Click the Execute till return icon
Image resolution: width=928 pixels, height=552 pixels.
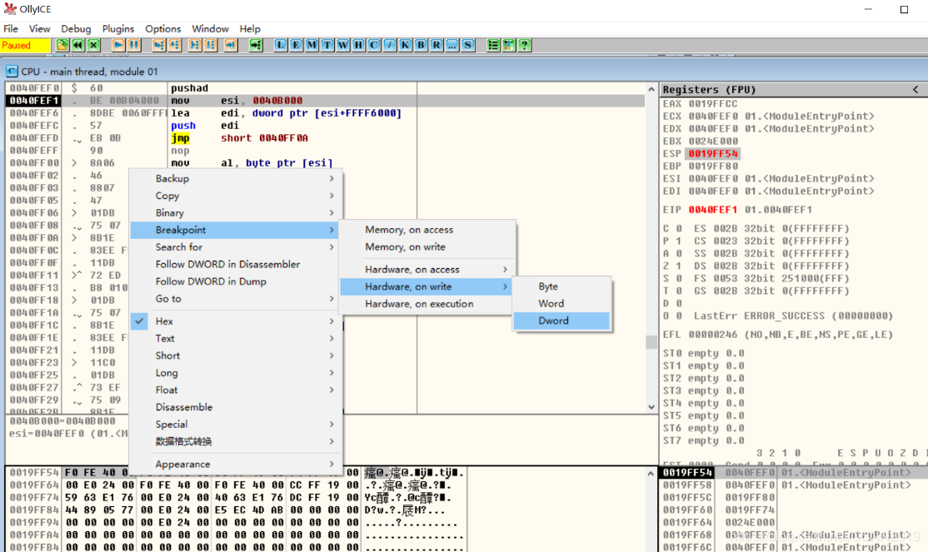[231, 45]
